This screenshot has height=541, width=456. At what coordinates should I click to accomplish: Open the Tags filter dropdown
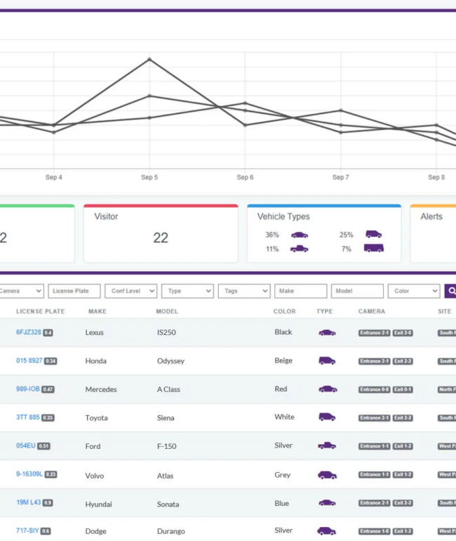[244, 291]
